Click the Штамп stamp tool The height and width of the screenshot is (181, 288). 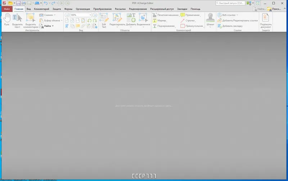click(210, 19)
